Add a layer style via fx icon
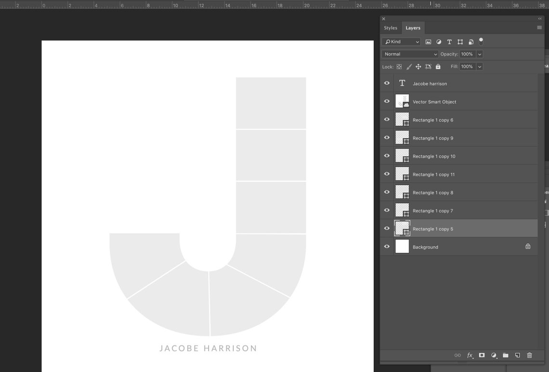Image resolution: width=549 pixels, height=372 pixels. tap(470, 355)
